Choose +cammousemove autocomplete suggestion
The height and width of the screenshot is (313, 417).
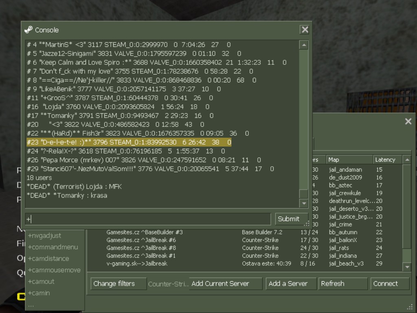[55, 270]
